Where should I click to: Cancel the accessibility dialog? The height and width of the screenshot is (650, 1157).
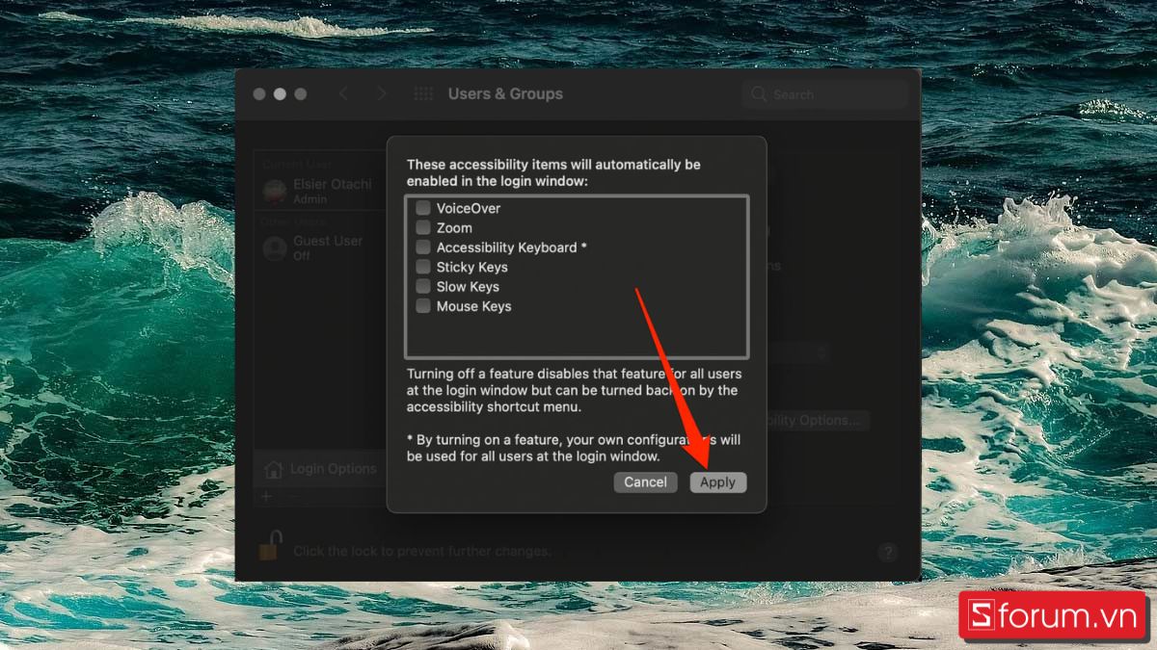click(x=645, y=482)
